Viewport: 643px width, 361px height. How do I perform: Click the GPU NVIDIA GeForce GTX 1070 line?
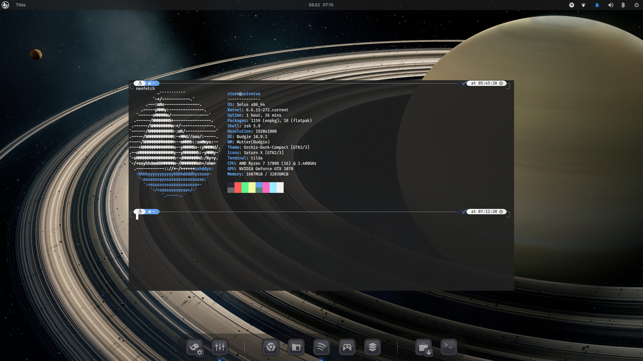(260, 169)
